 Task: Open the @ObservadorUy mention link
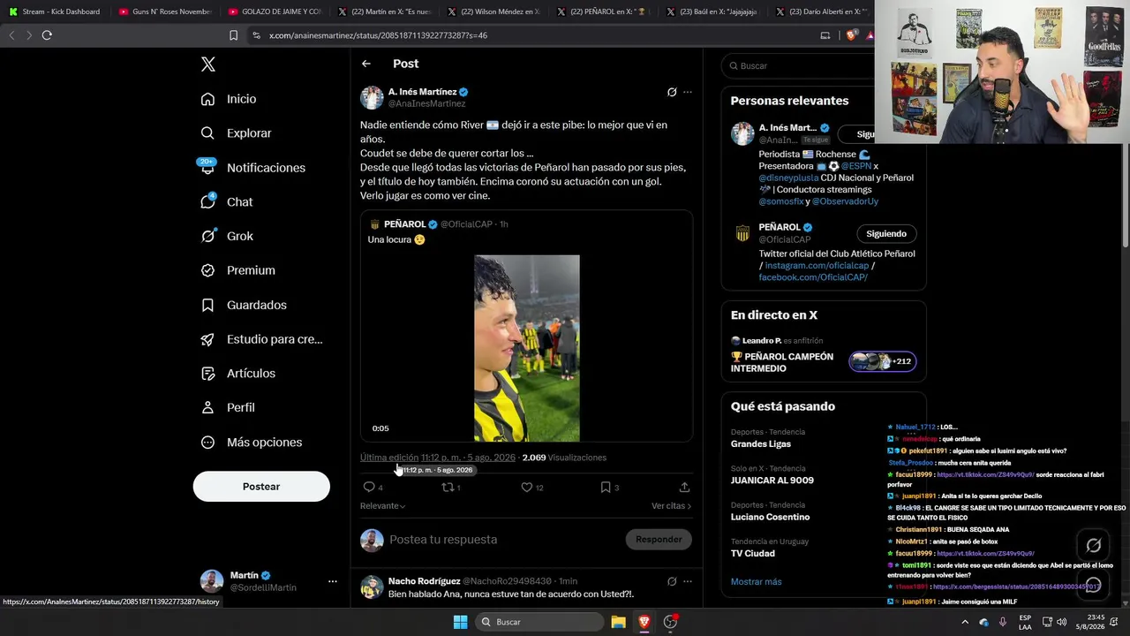coord(845,201)
